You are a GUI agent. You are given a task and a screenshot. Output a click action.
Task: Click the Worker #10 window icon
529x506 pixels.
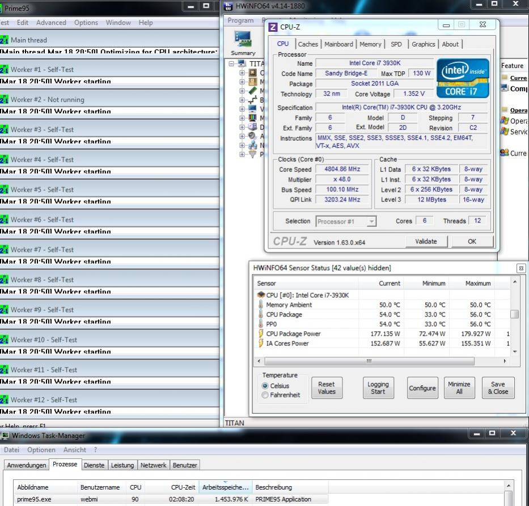click(x=4, y=340)
